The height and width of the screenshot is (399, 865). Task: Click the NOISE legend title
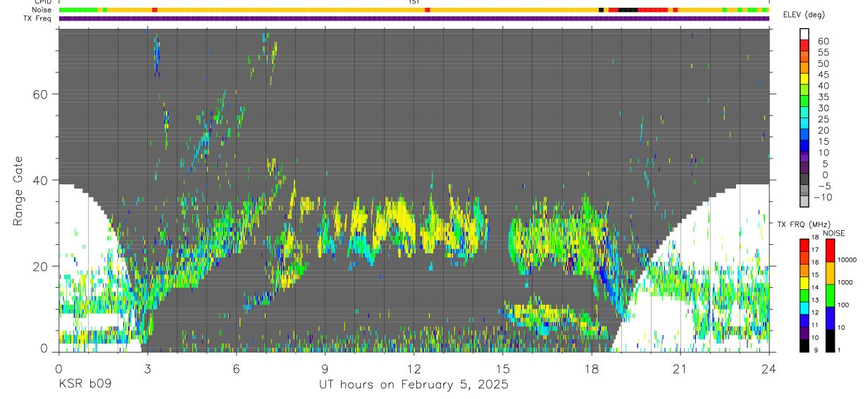click(833, 233)
